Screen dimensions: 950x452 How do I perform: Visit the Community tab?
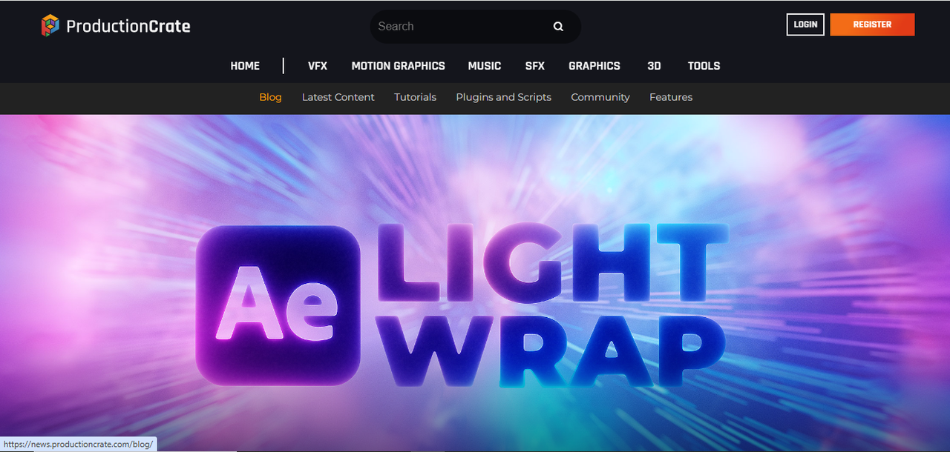(x=600, y=97)
